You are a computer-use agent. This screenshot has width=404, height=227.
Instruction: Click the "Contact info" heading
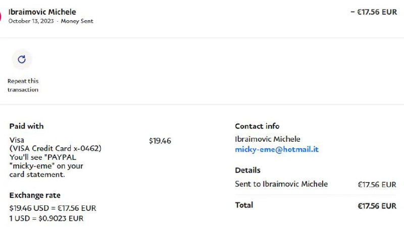pos(257,126)
